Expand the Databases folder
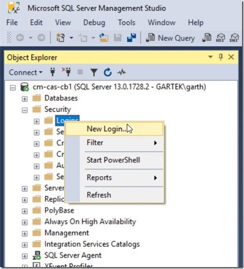 tap(25, 99)
